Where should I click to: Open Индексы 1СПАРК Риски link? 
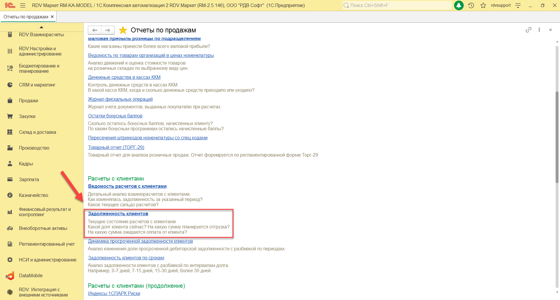(x=114, y=293)
